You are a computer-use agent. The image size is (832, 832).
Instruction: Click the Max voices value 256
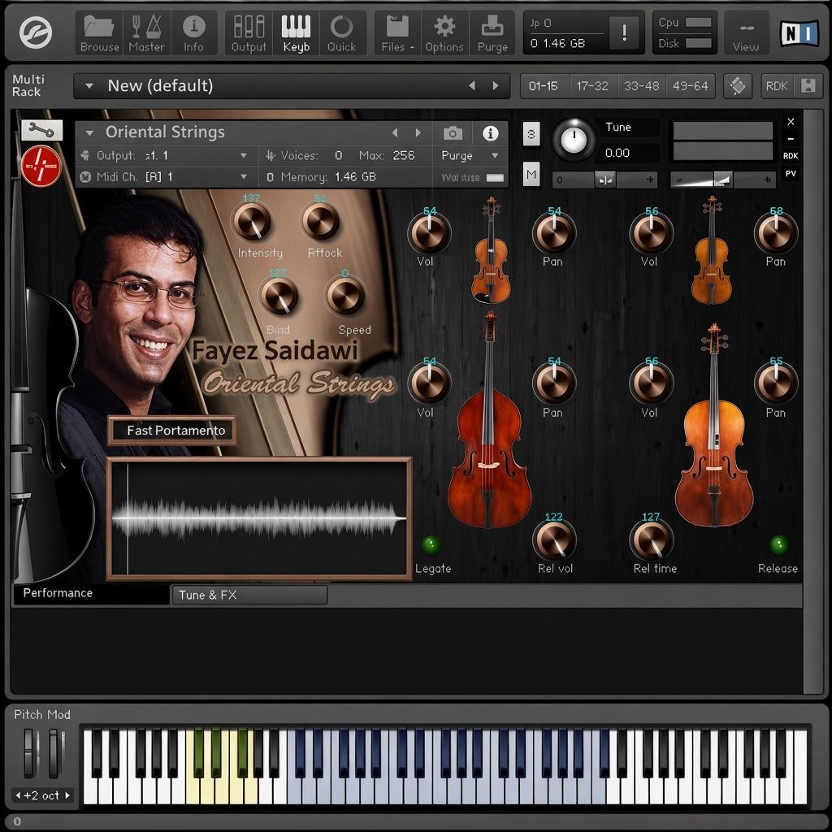pos(403,155)
